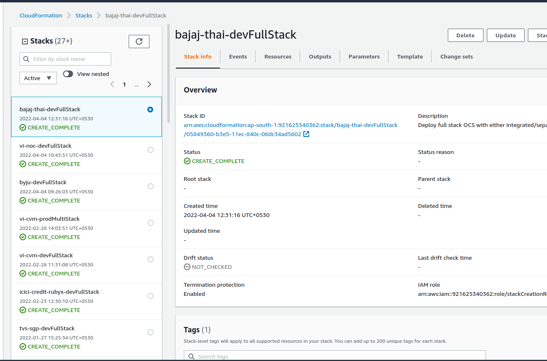Image resolution: width=547 pixels, height=361 pixels.
Task: Open the Change sets tab
Action: (456, 57)
